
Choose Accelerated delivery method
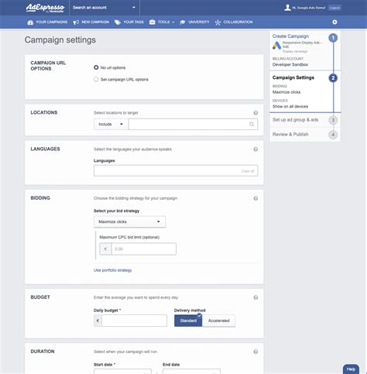[x=218, y=321]
